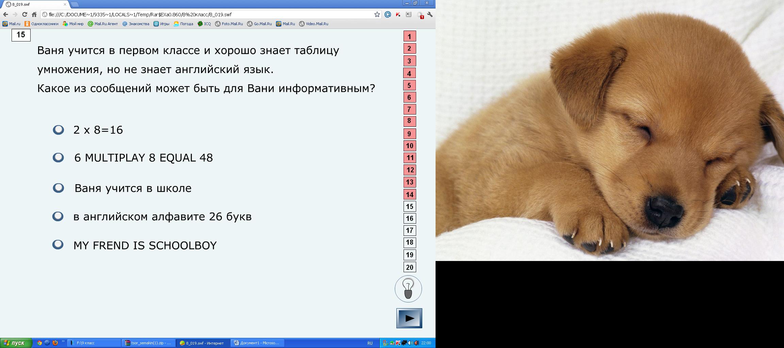This screenshot has height=348, width=784.
Task: Select answer "2 x 8=16"
Action: [59, 130]
